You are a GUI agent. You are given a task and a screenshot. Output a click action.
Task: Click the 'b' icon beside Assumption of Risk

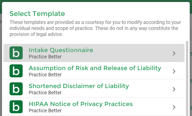16,71
